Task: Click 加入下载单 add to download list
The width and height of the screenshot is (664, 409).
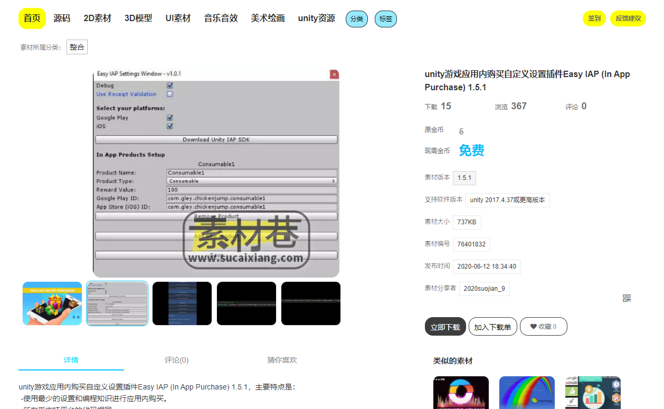Action: pos(492,327)
